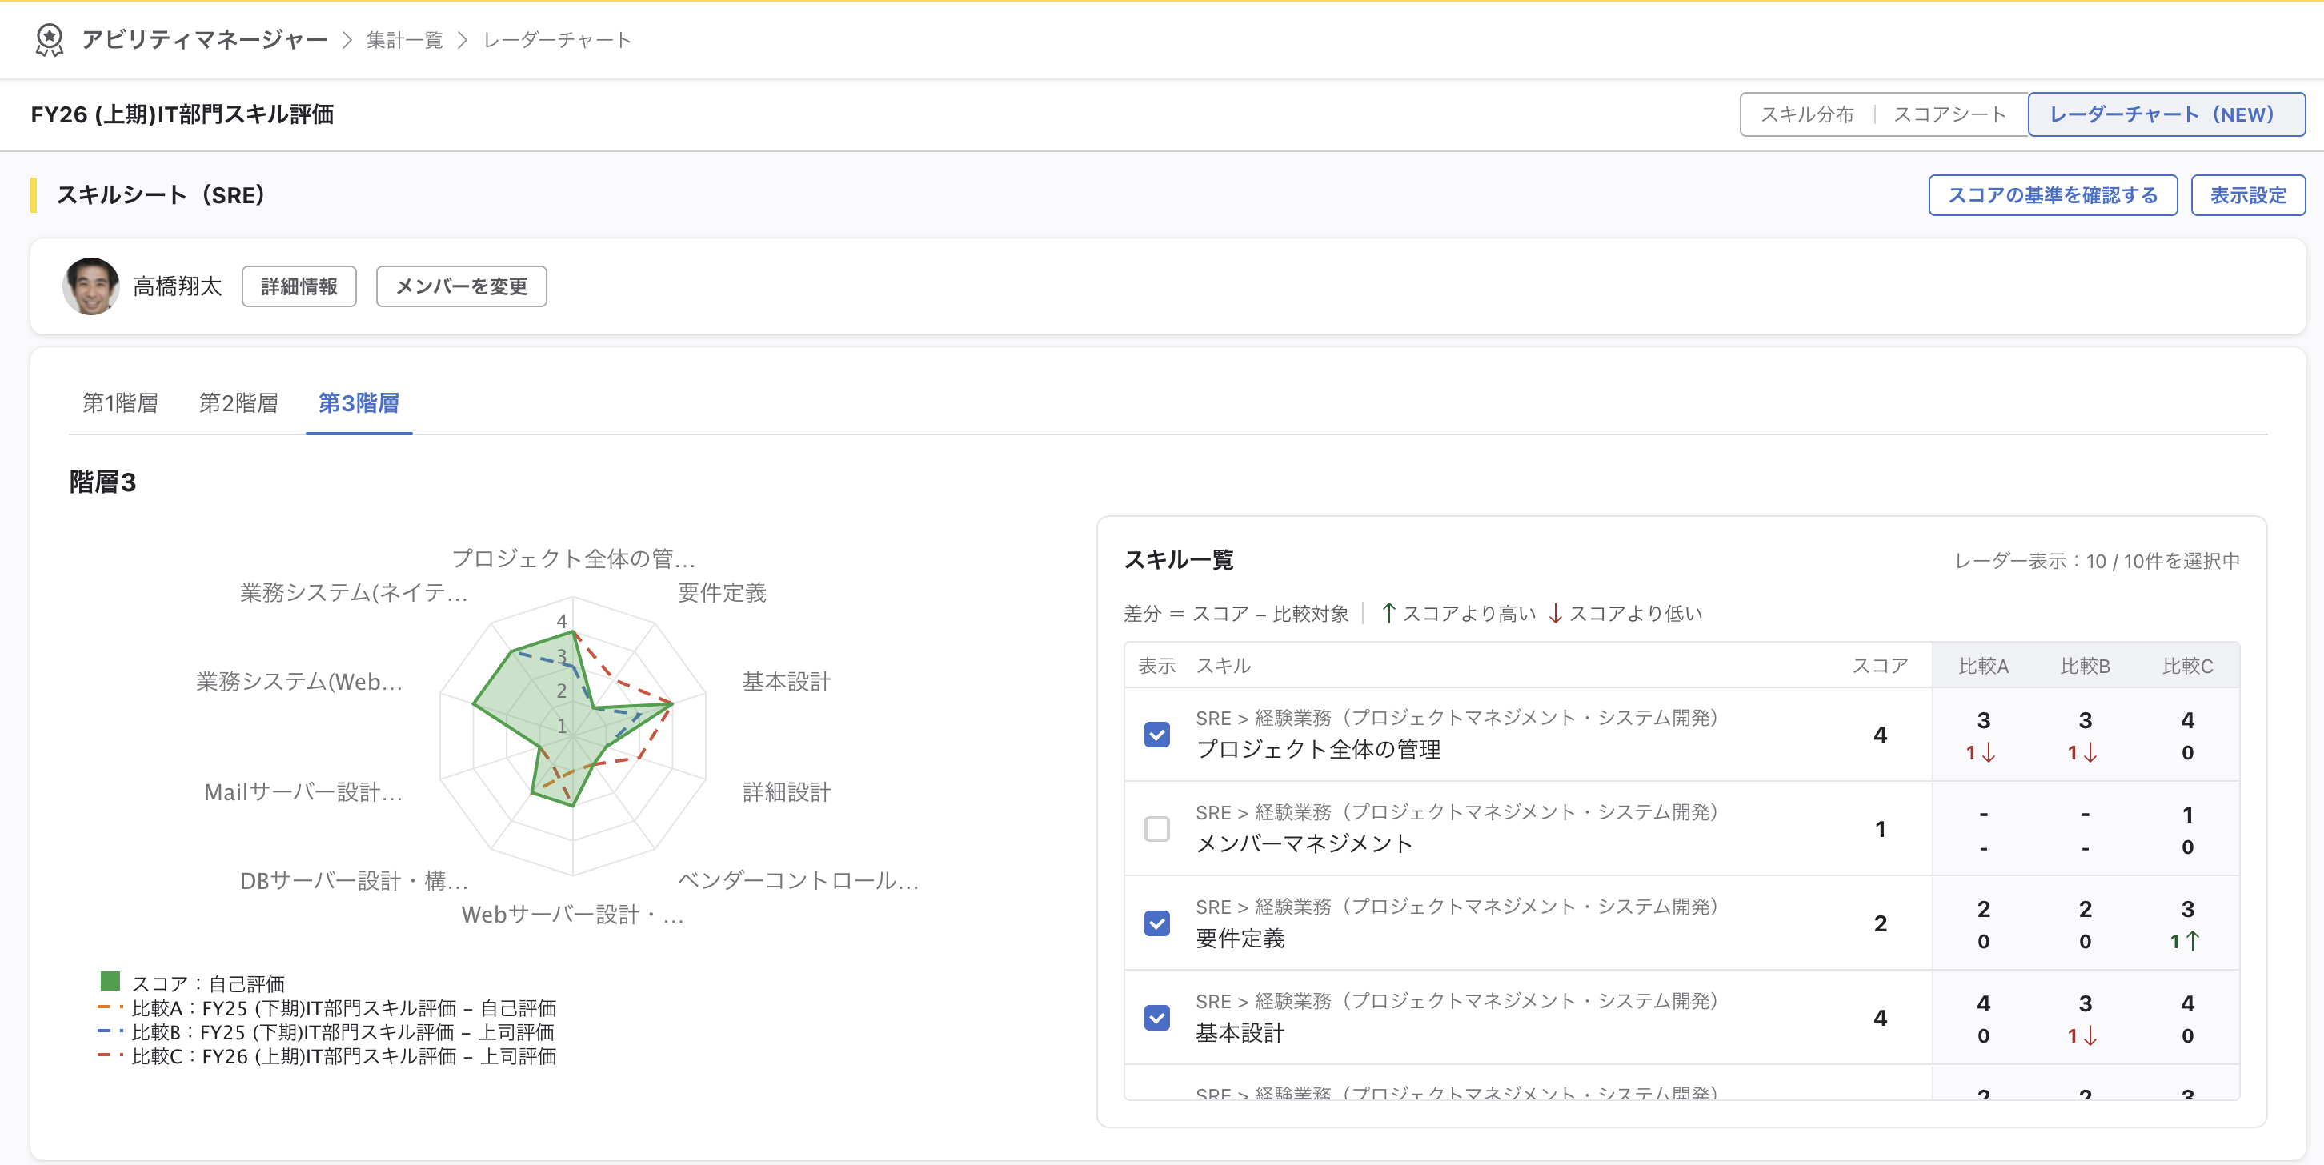The height and width of the screenshot is (1165, 2324).
Task: Select レーダーチャート（NEW）tab
Action: coord(2166,114)
